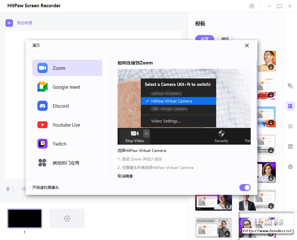Download the woman purple background template
Screen dimensions: 297x240
[271, 178]
